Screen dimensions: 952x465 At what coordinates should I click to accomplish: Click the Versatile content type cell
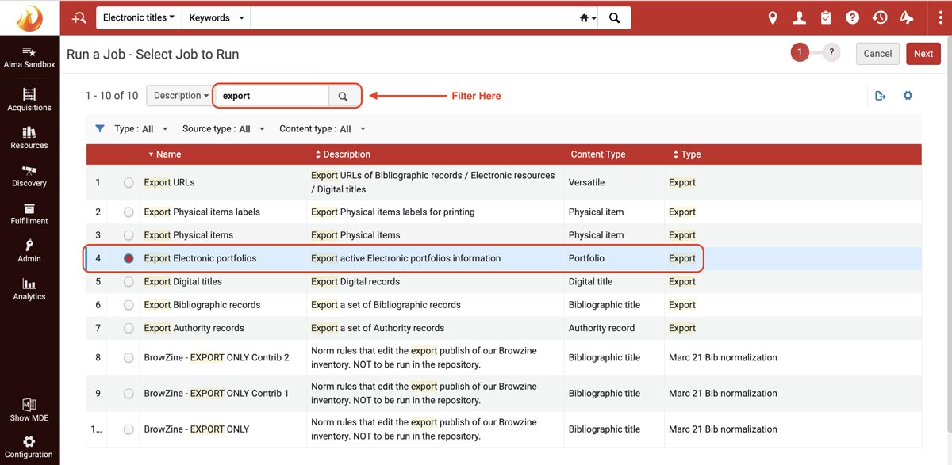586,182
